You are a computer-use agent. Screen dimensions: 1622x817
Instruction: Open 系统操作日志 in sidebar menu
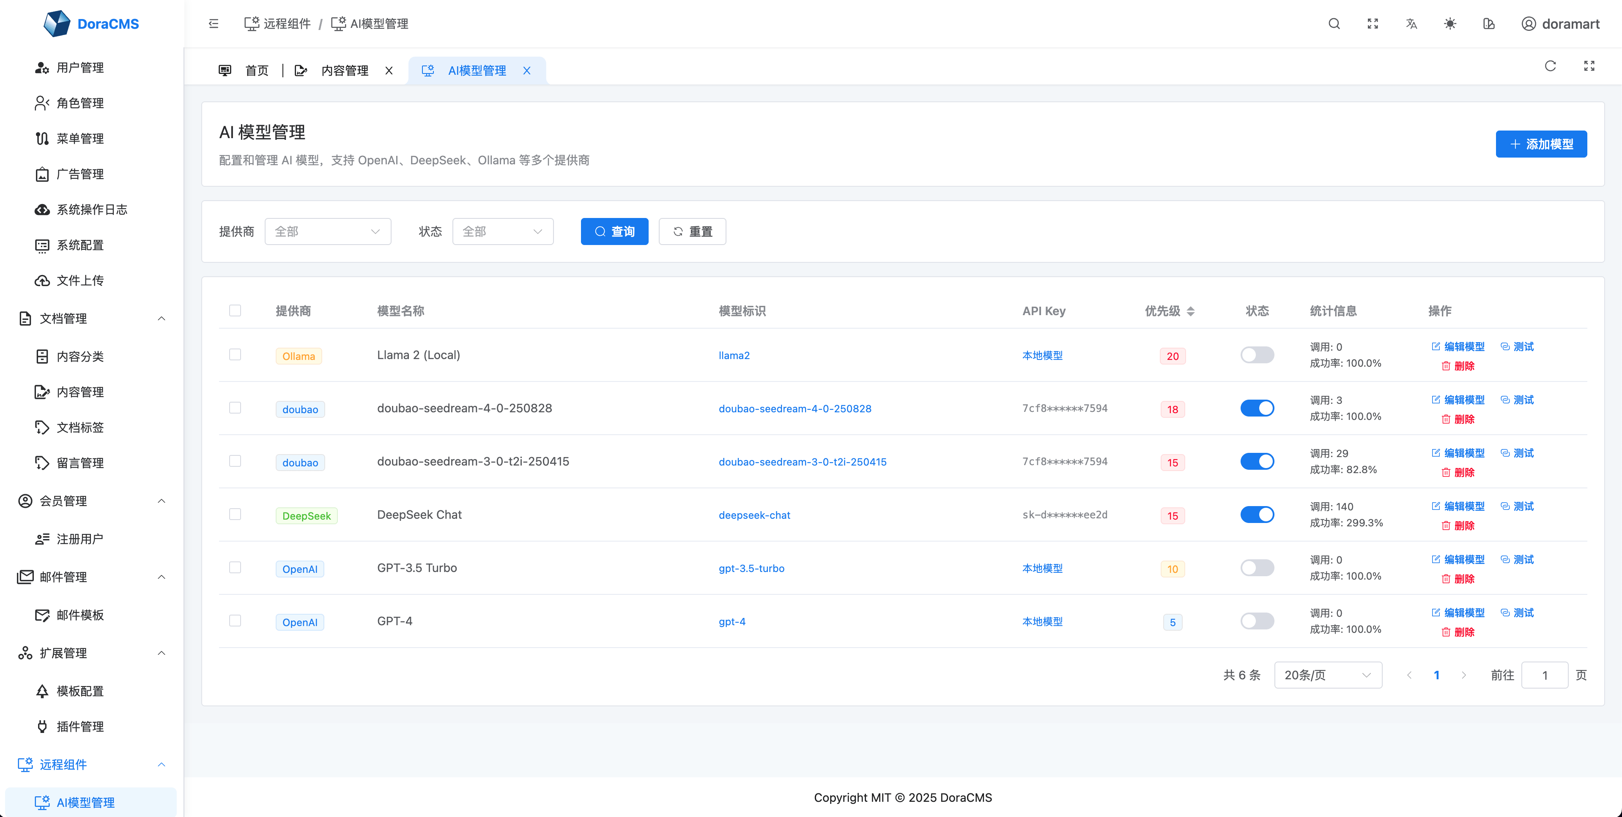point(91,210)
